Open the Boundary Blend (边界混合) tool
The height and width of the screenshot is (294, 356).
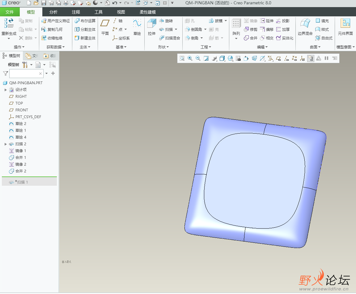pos(305,27)
